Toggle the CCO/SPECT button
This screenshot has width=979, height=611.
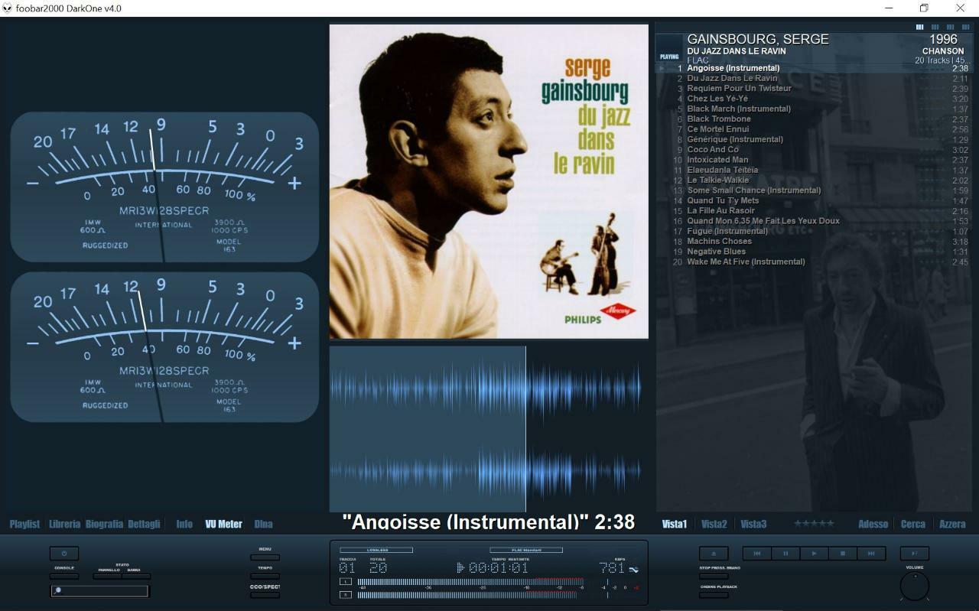(x=265, y=595)
